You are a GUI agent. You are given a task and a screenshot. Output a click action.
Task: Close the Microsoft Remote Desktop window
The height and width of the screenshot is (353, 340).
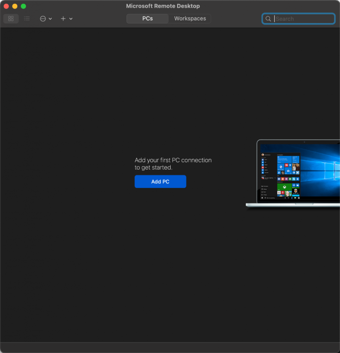tap(6, 6)
